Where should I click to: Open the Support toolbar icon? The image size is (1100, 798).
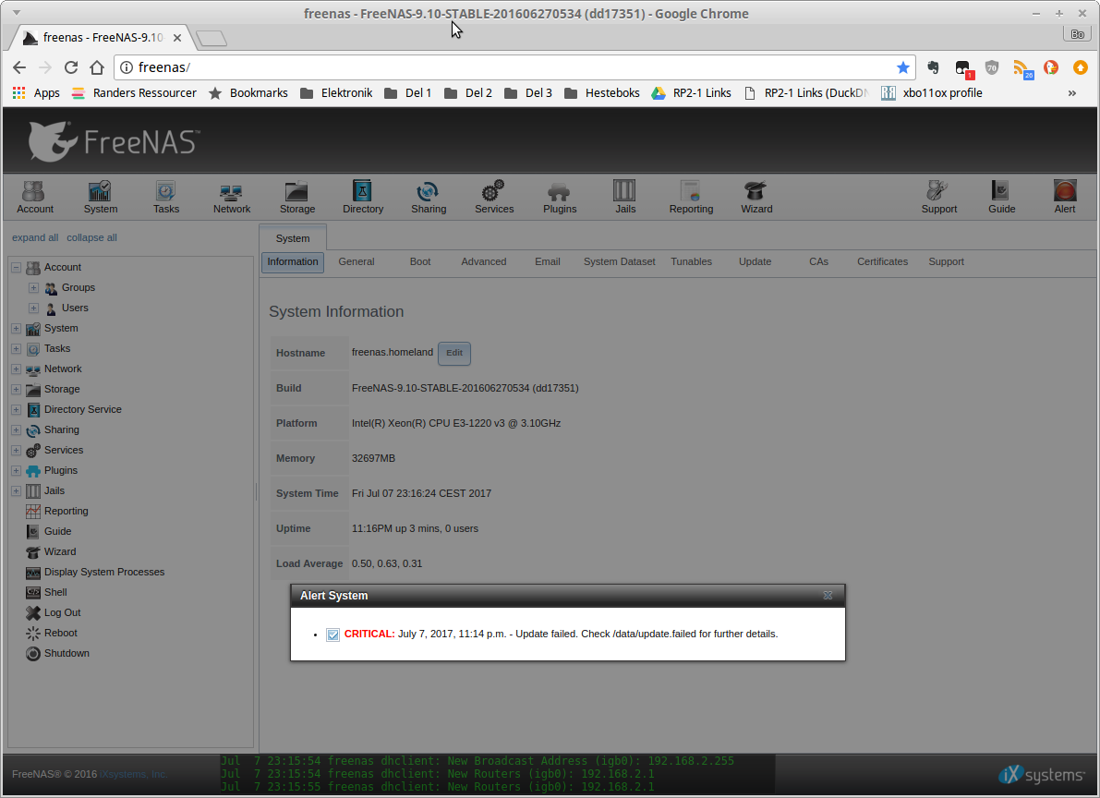[x=938, y=198]
